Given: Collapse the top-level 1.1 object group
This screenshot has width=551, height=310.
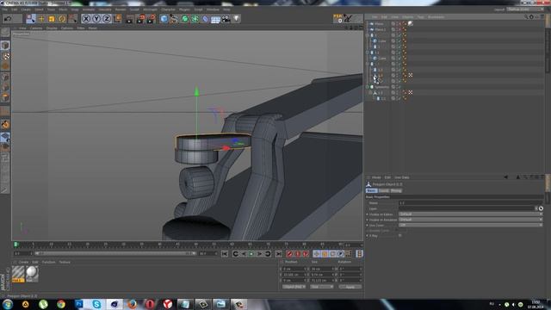Looking at the screenshot, I should coord(368,53).
